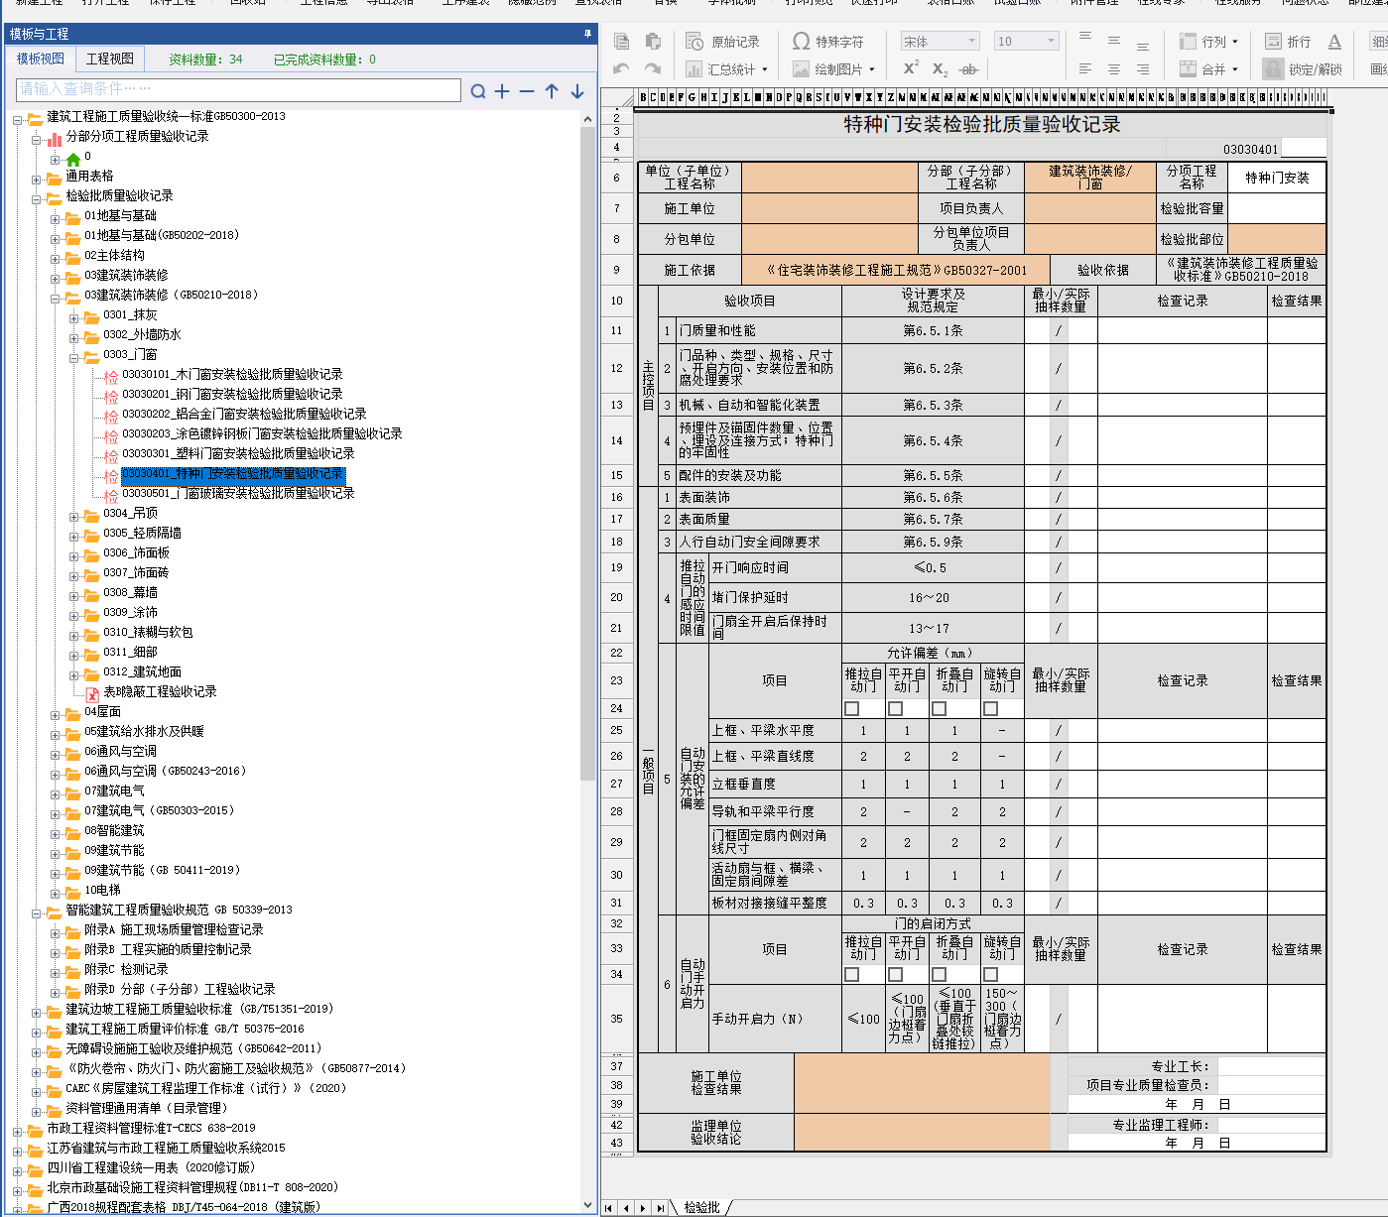Align text to bottom of cell

click(x=1143, y=45)
